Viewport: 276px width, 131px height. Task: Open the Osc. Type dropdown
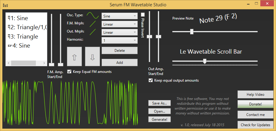(120, 16)
